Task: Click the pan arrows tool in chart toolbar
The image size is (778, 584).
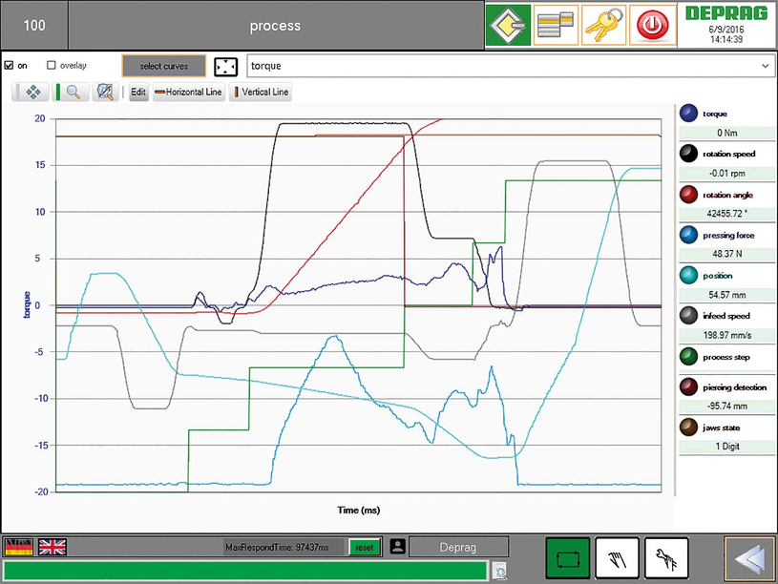Action: click(x=32, y=93)
